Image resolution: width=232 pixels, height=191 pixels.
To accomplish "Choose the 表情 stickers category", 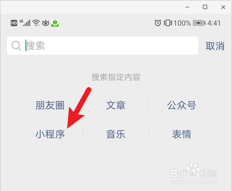I will pos(182,134).
